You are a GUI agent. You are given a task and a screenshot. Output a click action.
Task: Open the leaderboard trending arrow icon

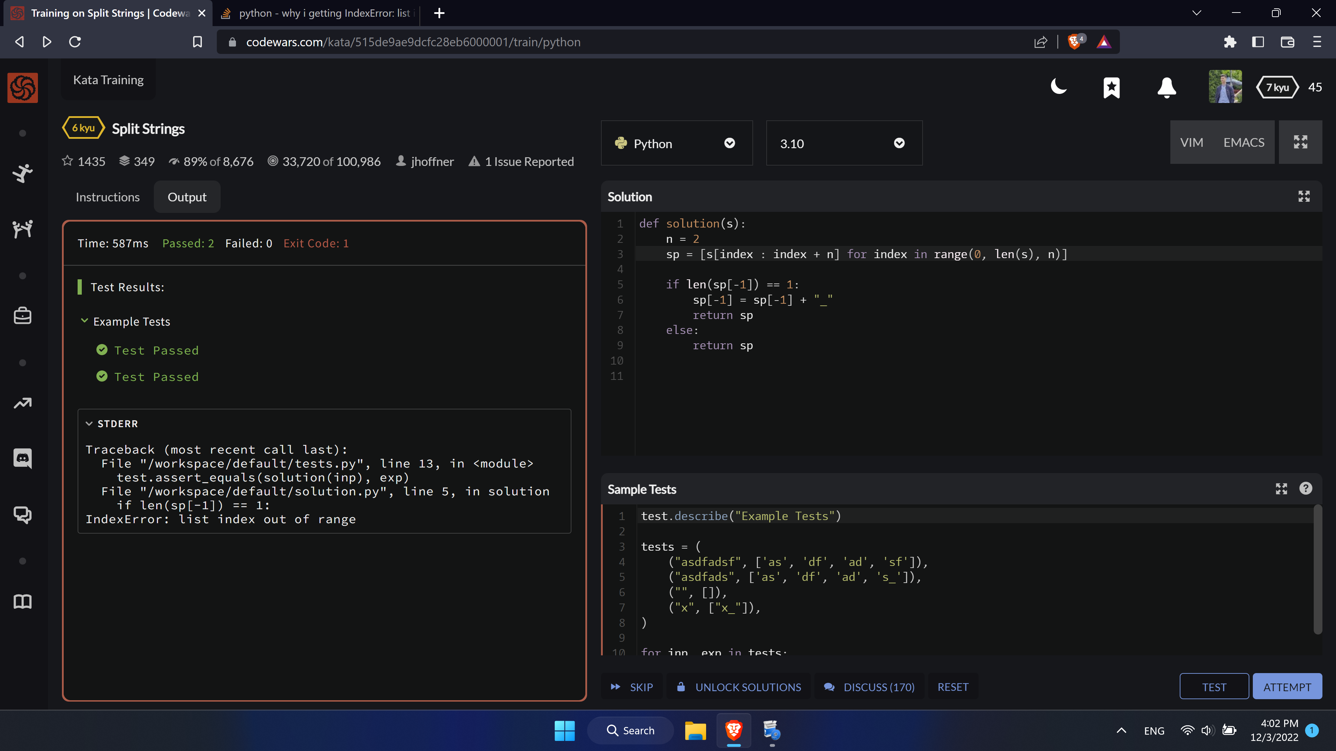tap(22, 403)
